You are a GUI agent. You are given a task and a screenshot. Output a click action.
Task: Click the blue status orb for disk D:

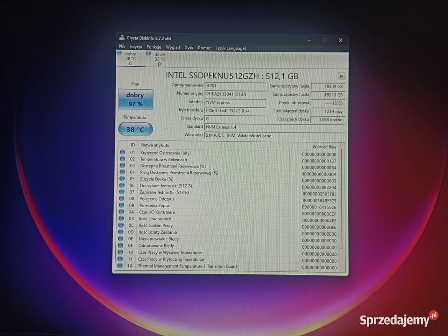[148, 53]
